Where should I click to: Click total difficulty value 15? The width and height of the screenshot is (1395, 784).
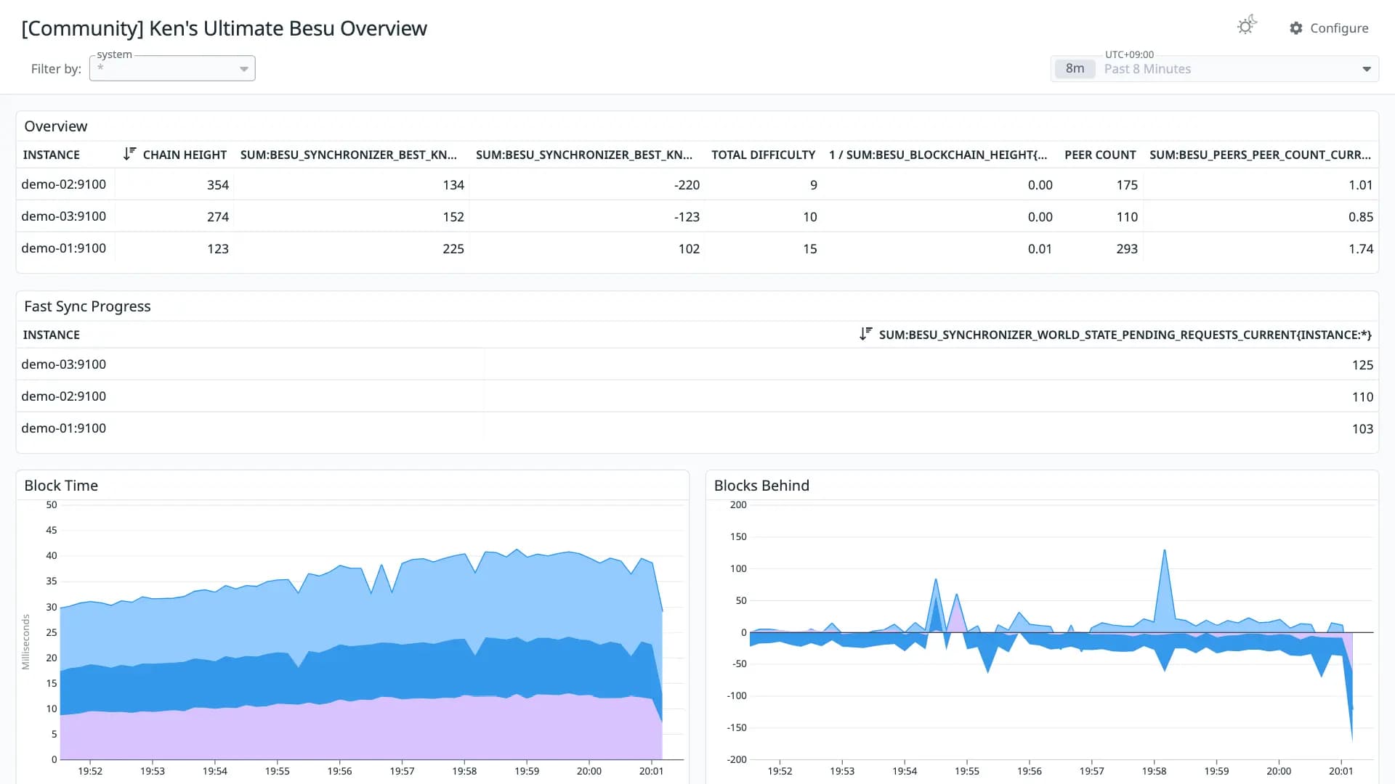point(810,249)
